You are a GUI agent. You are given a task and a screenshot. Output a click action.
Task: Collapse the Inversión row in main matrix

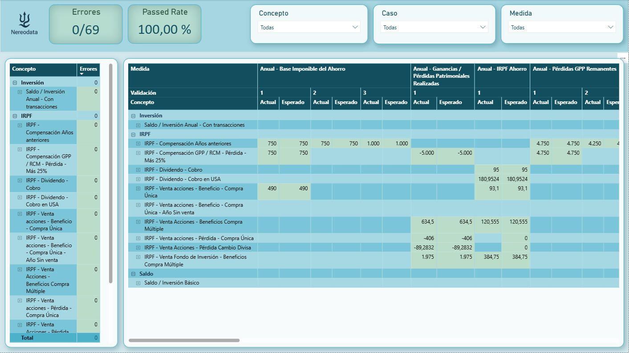pyautogui.click(x=134, y=116)
